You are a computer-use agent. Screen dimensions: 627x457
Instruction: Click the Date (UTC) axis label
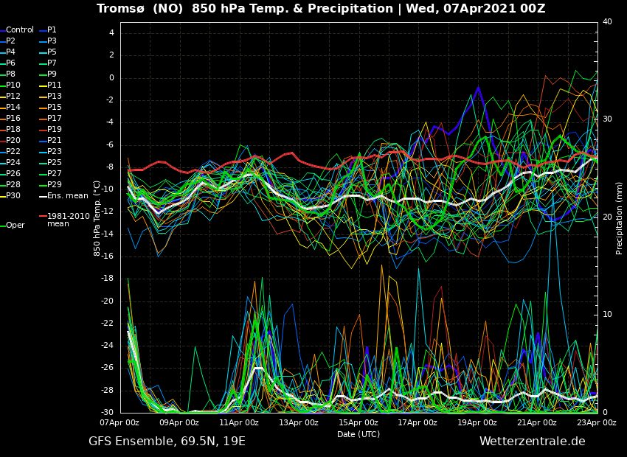[358, 434]
